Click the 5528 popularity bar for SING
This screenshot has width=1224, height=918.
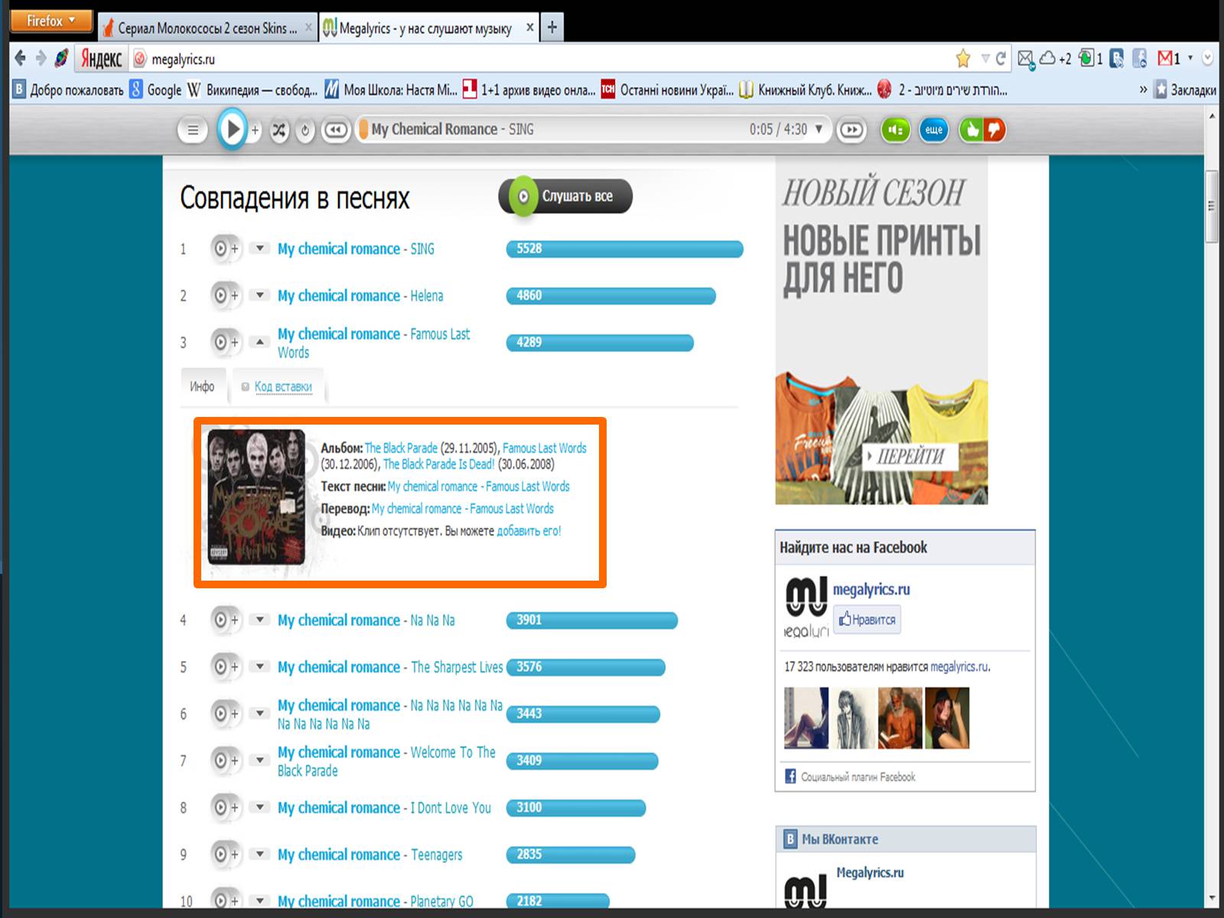(624, 249)
